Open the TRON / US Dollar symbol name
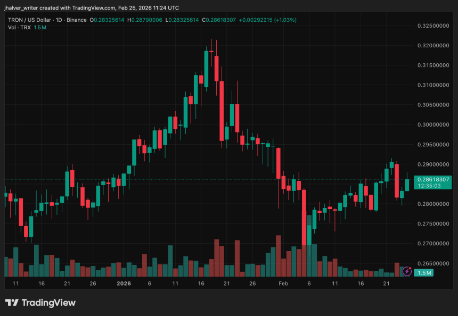The width and height of the screenshot is (458, 316). pos(29,19)
